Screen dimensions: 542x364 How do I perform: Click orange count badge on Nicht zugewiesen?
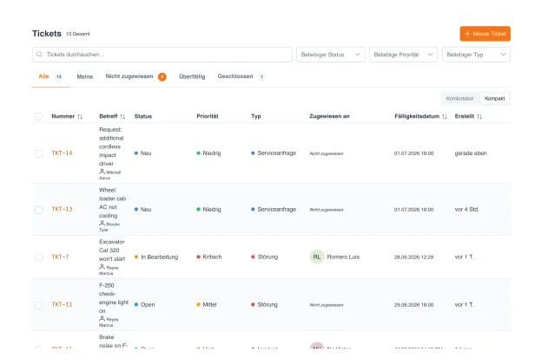162,76
